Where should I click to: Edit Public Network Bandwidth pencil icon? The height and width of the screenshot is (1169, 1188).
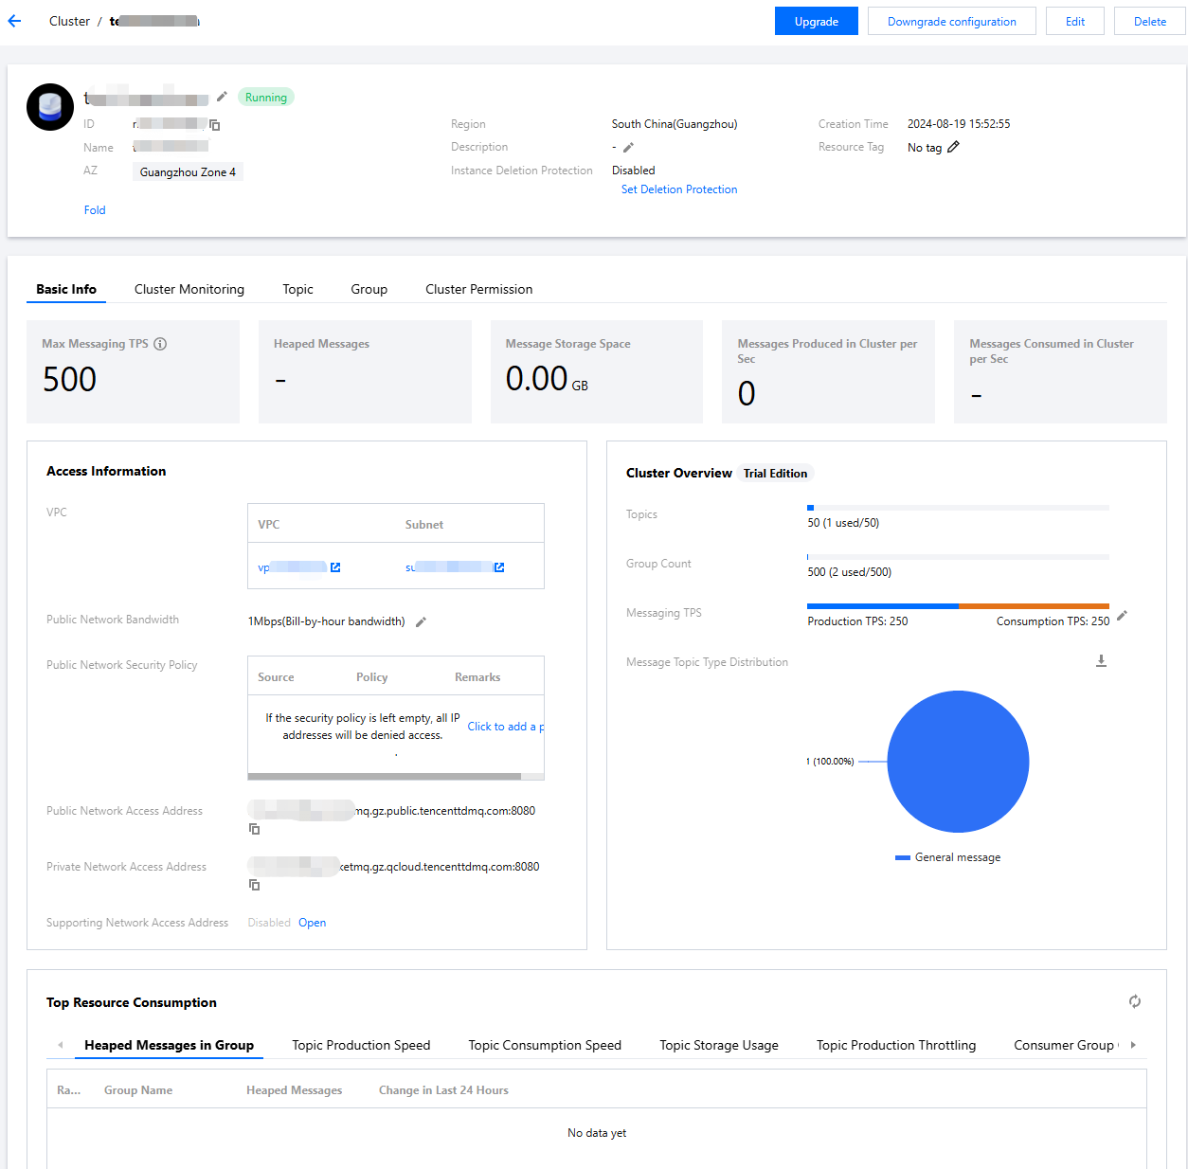421,622
